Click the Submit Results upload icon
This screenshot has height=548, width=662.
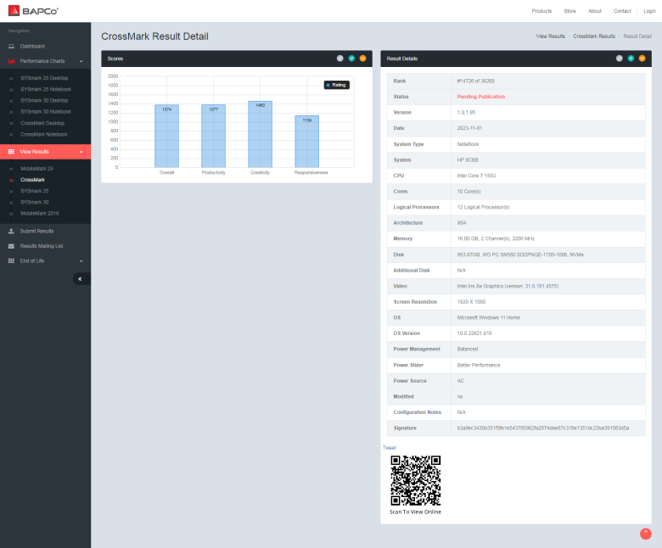(11, 232)
